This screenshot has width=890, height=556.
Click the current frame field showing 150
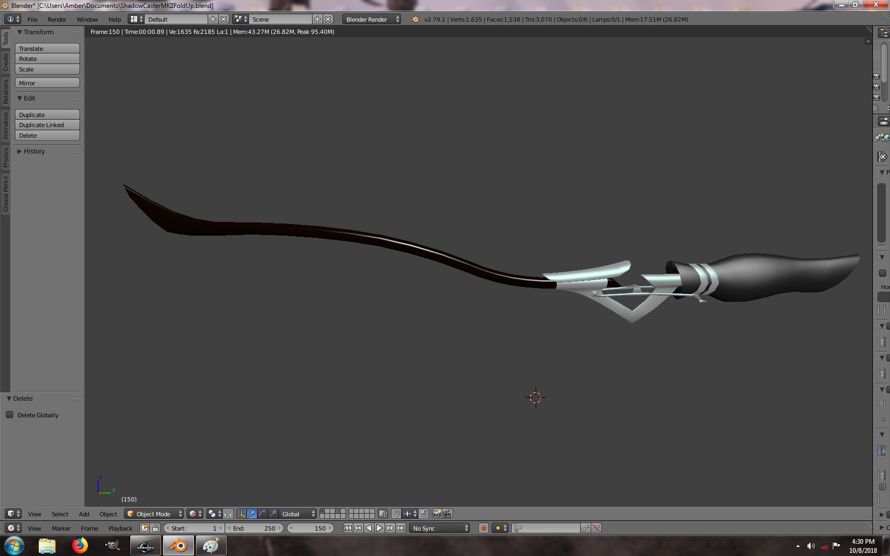tap(311, 528)
